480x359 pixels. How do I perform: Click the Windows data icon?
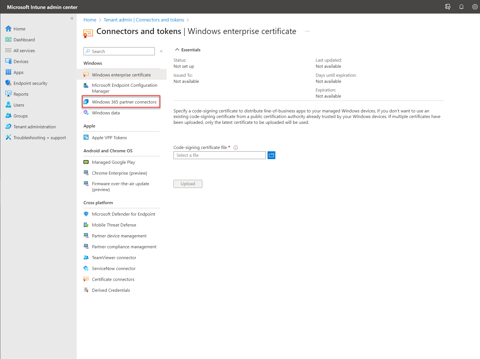(86, 113)
